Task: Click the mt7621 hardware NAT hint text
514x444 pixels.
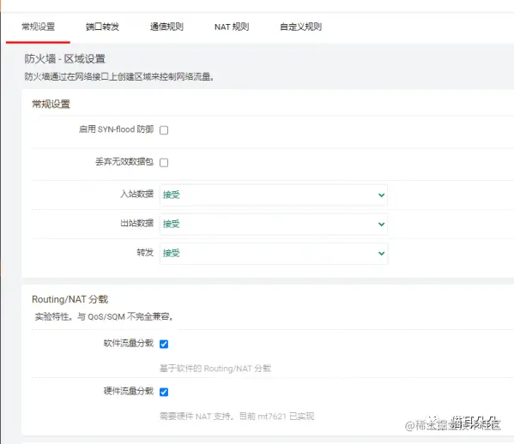Action: point(237,417)
